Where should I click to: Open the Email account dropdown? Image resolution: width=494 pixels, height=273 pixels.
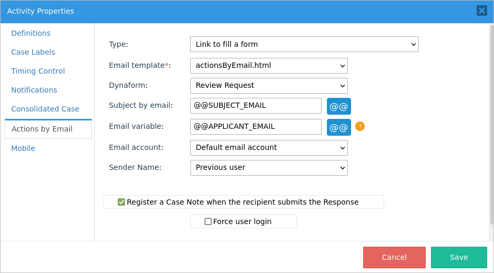tap(269, 148)
